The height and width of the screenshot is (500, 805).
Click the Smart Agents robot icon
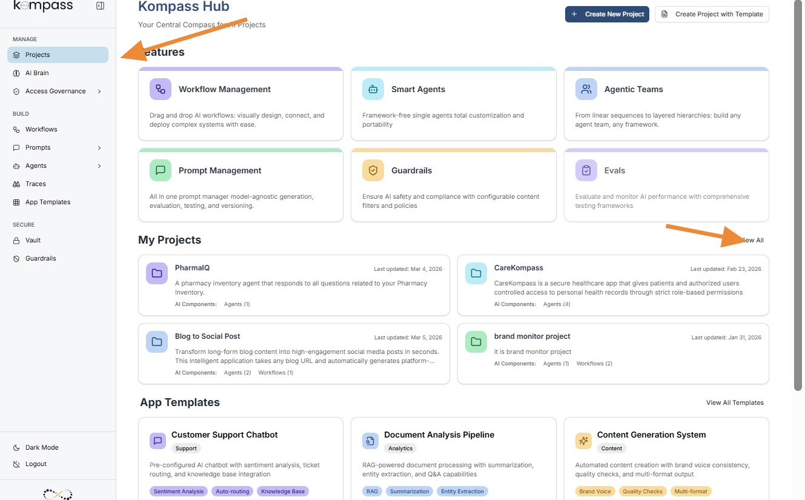point(373,89)
